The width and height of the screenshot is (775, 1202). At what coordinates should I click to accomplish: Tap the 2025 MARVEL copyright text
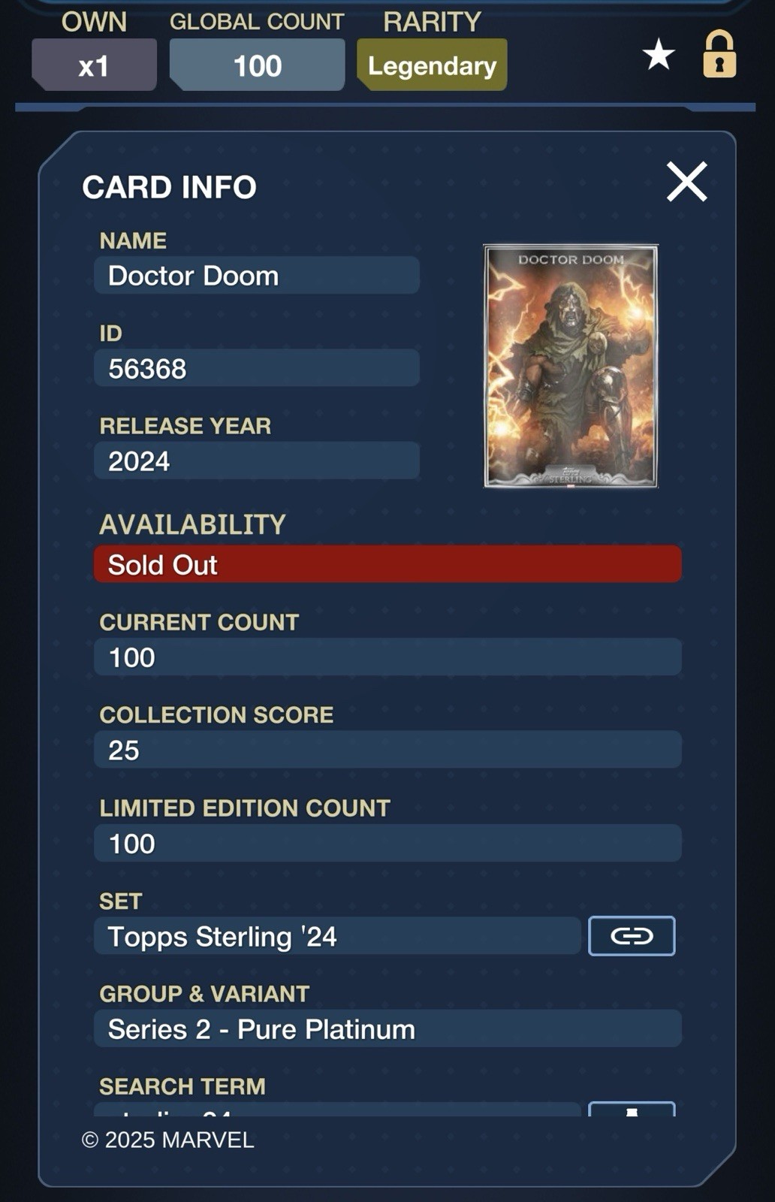pyautogui.click(x=168, y=1140)
